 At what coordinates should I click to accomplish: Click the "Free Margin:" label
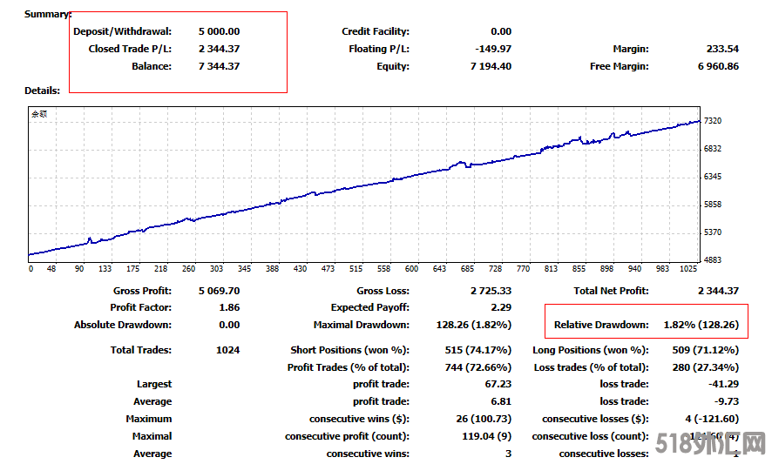(620, 66)
